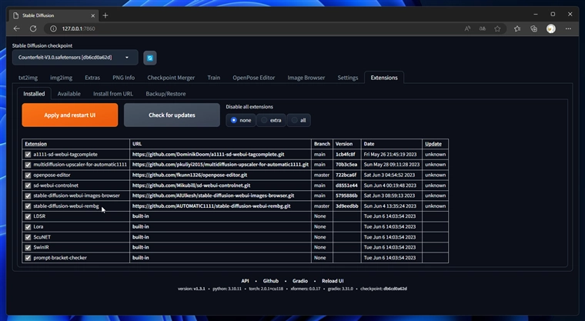Select version hash 1cb4fc8f cell
Screen dimensions: 585x321
coord(347,154)
